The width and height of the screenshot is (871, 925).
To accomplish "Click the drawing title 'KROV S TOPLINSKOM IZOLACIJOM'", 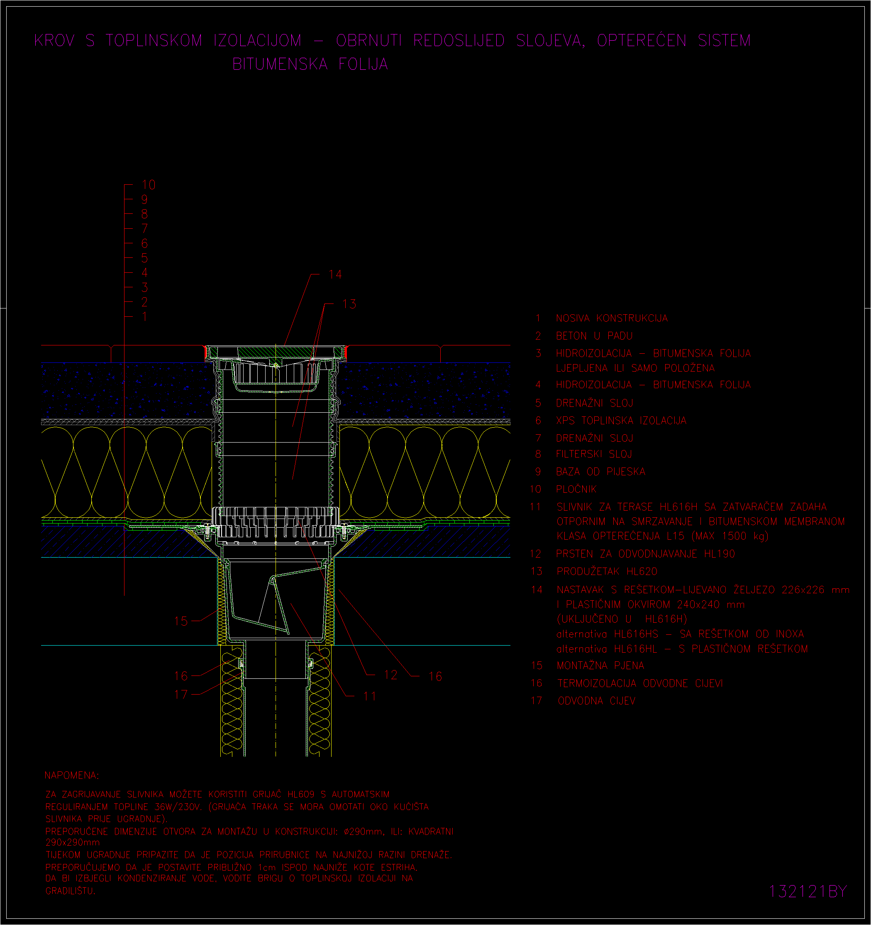I will (168, 41).
